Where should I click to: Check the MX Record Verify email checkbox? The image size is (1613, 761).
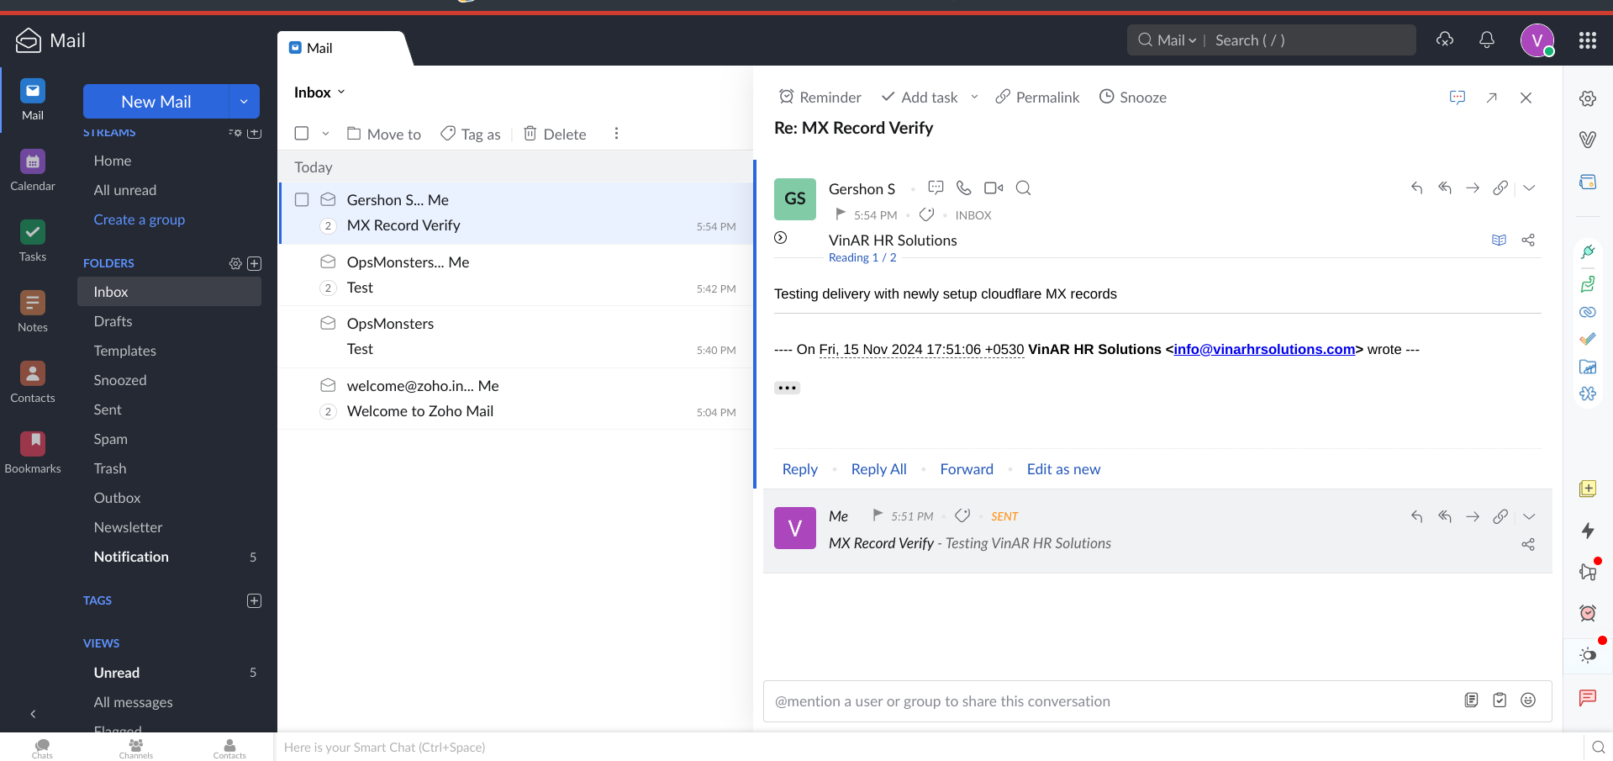302,200
